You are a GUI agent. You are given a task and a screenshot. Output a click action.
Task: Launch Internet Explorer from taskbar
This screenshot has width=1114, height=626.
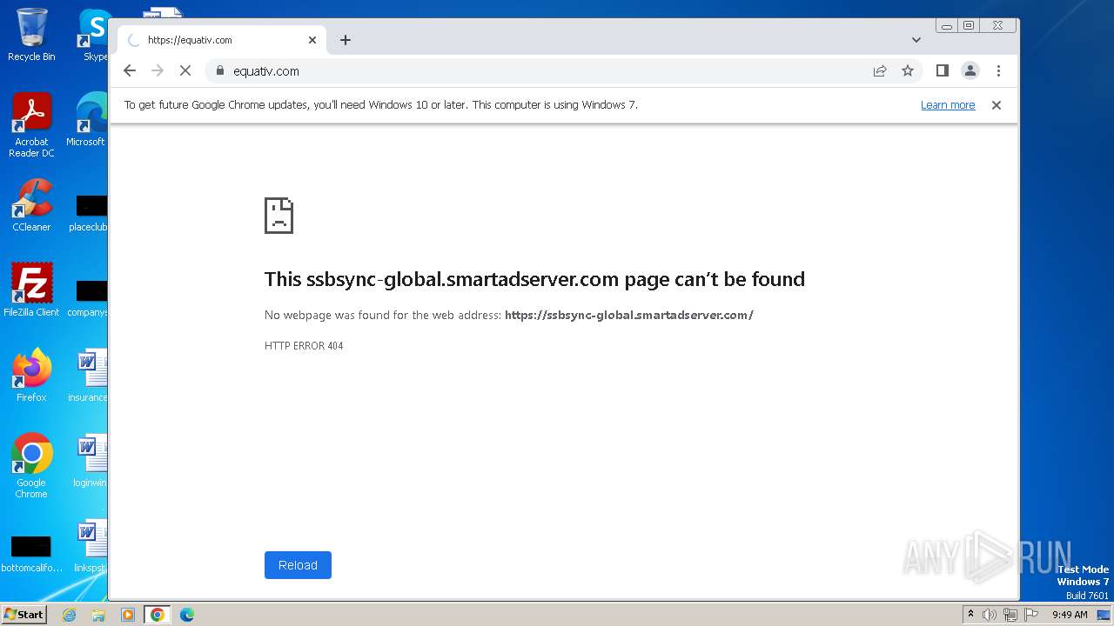click(x=69, y=615)
